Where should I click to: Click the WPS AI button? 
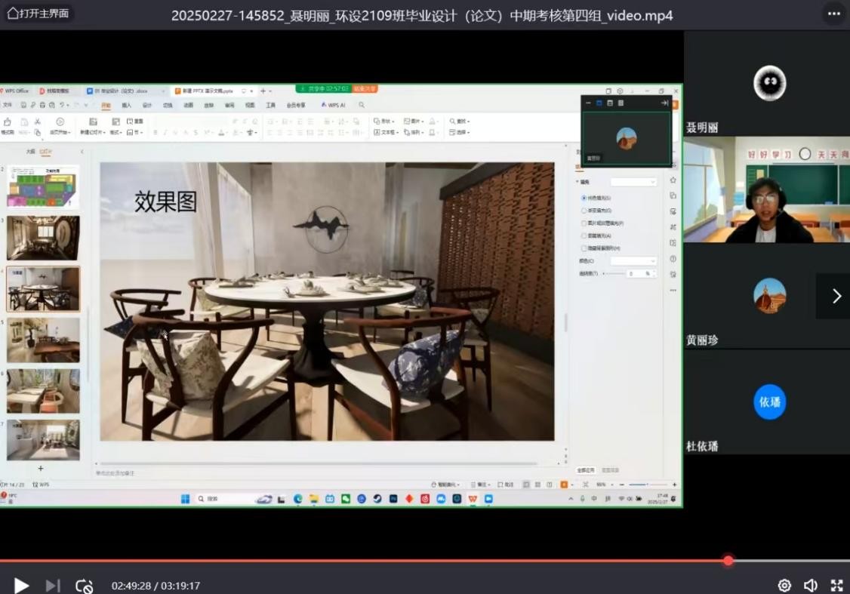point(333,106)
